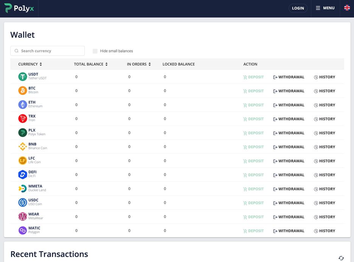This screenshot has height=262, width=354.
Task: Withdraw USDT
Action: point(289,77)
